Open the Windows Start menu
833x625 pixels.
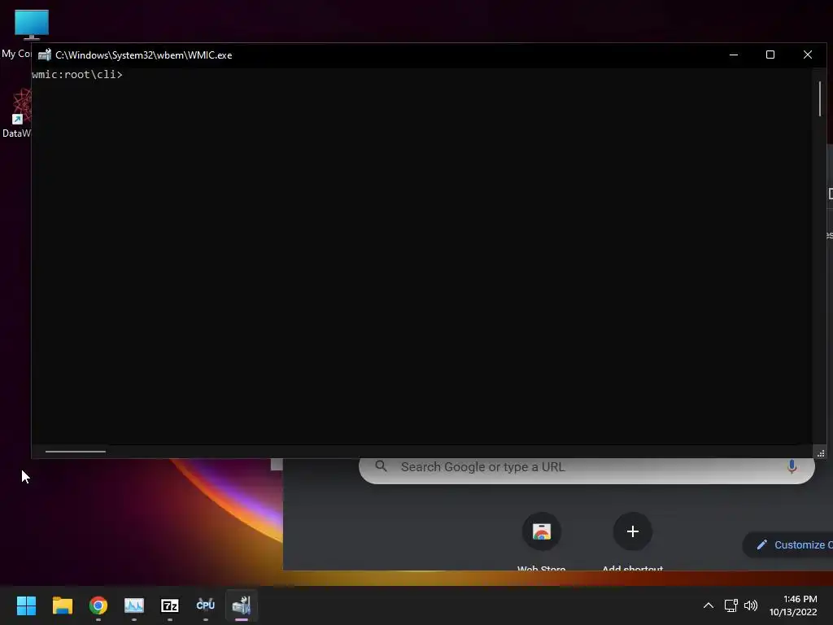coord(26,605)
